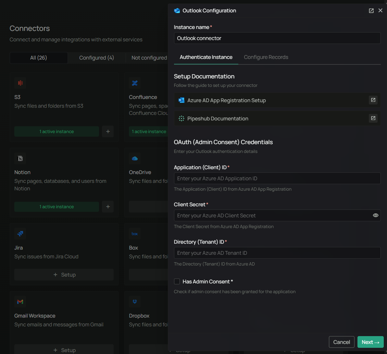Image resolution: width=387 pixels, height=354 pixels.
Task: Click the Gmail Workspace connector icon
Action: tap(20, 302)
